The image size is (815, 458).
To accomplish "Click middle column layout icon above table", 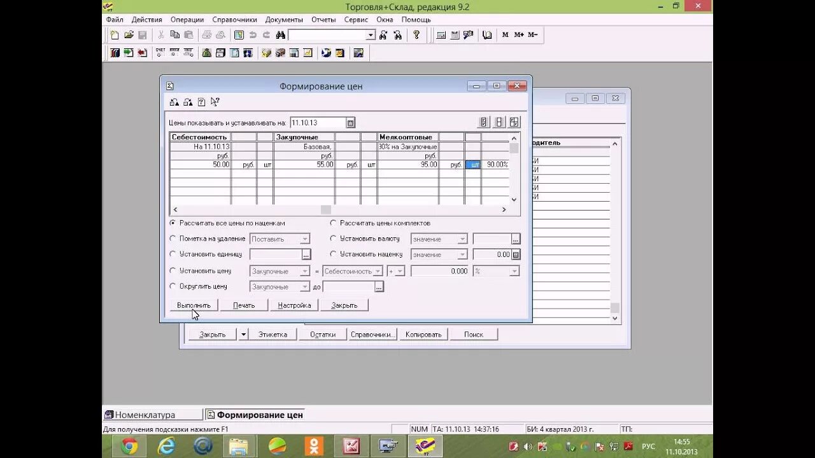I will point(499,122).
